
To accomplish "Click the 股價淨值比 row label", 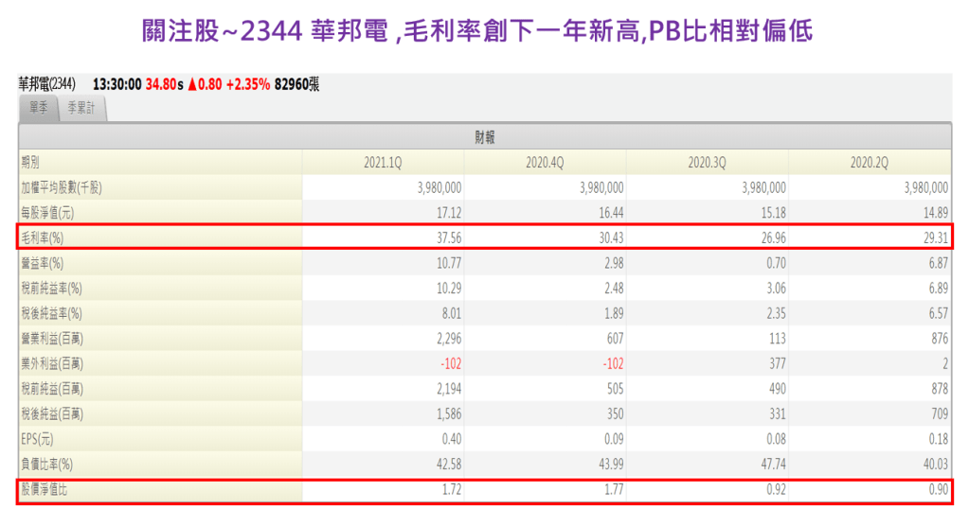I will click(x=49, y=491).
